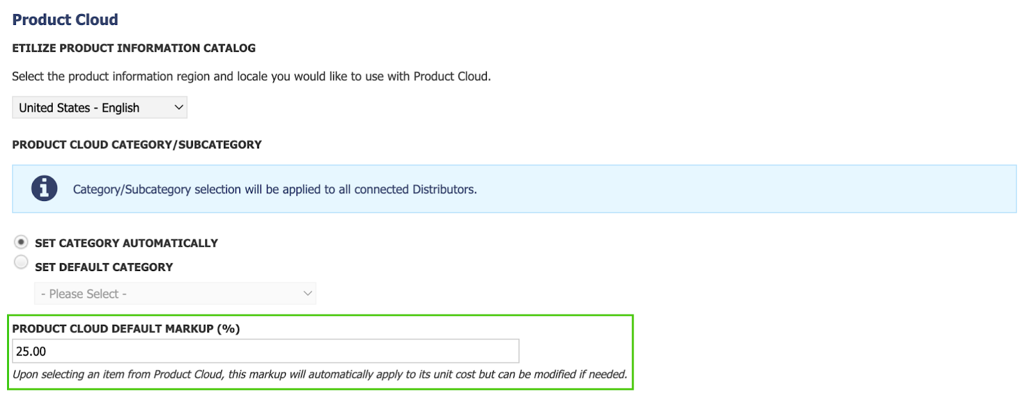1029x400 pixels.
Task: Click the Set Default Category label
Action: click(104, 267)
